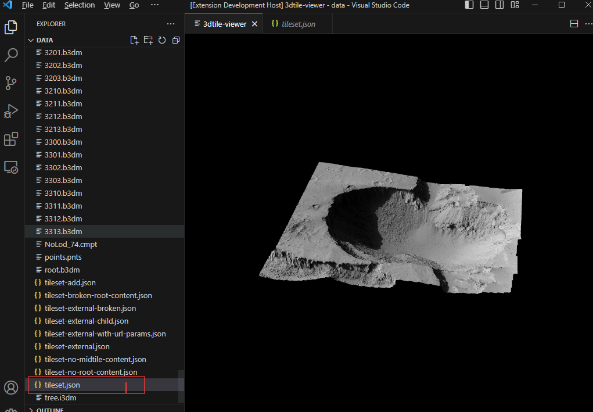
Task: Open tileset-broken-root-content.json
Action: (x=105, y=295)
